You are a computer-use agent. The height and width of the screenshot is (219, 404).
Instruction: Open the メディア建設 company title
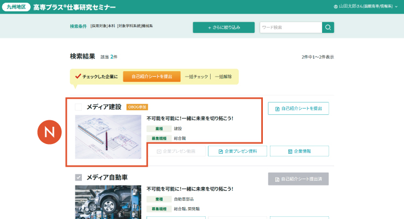[104, 107]
